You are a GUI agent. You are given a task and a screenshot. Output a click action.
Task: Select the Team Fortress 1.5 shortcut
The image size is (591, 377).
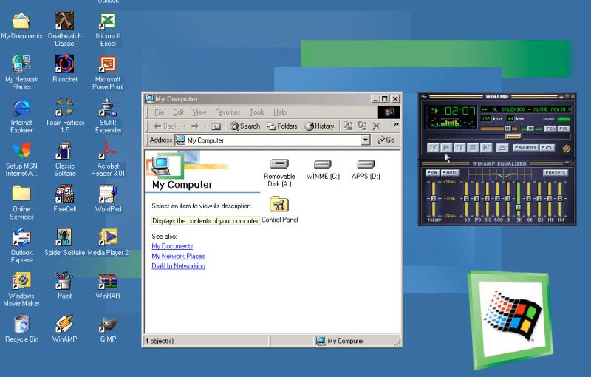point(65,115)
